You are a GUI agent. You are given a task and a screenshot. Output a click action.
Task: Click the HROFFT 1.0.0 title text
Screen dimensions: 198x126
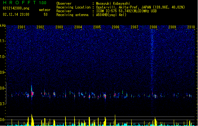25,3
